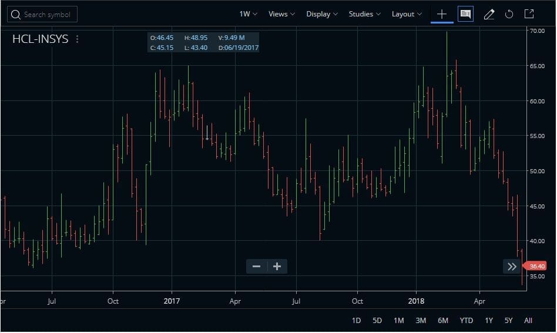Focus the Search symbol input field
The image size is (557, 333).
point(42,15)
